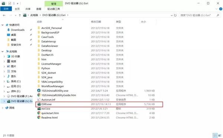Sort by 名称 column header
Viewport: 223px width, 138px height.
click(x=39, y=22)
